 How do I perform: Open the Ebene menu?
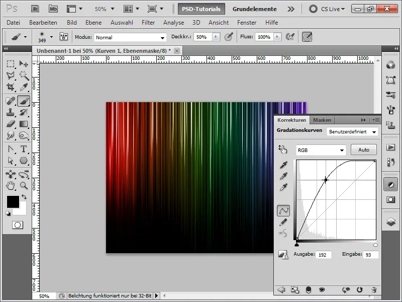pos(93,23)
